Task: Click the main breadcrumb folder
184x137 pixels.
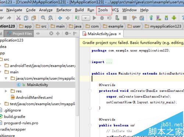Action: (58, 26)
